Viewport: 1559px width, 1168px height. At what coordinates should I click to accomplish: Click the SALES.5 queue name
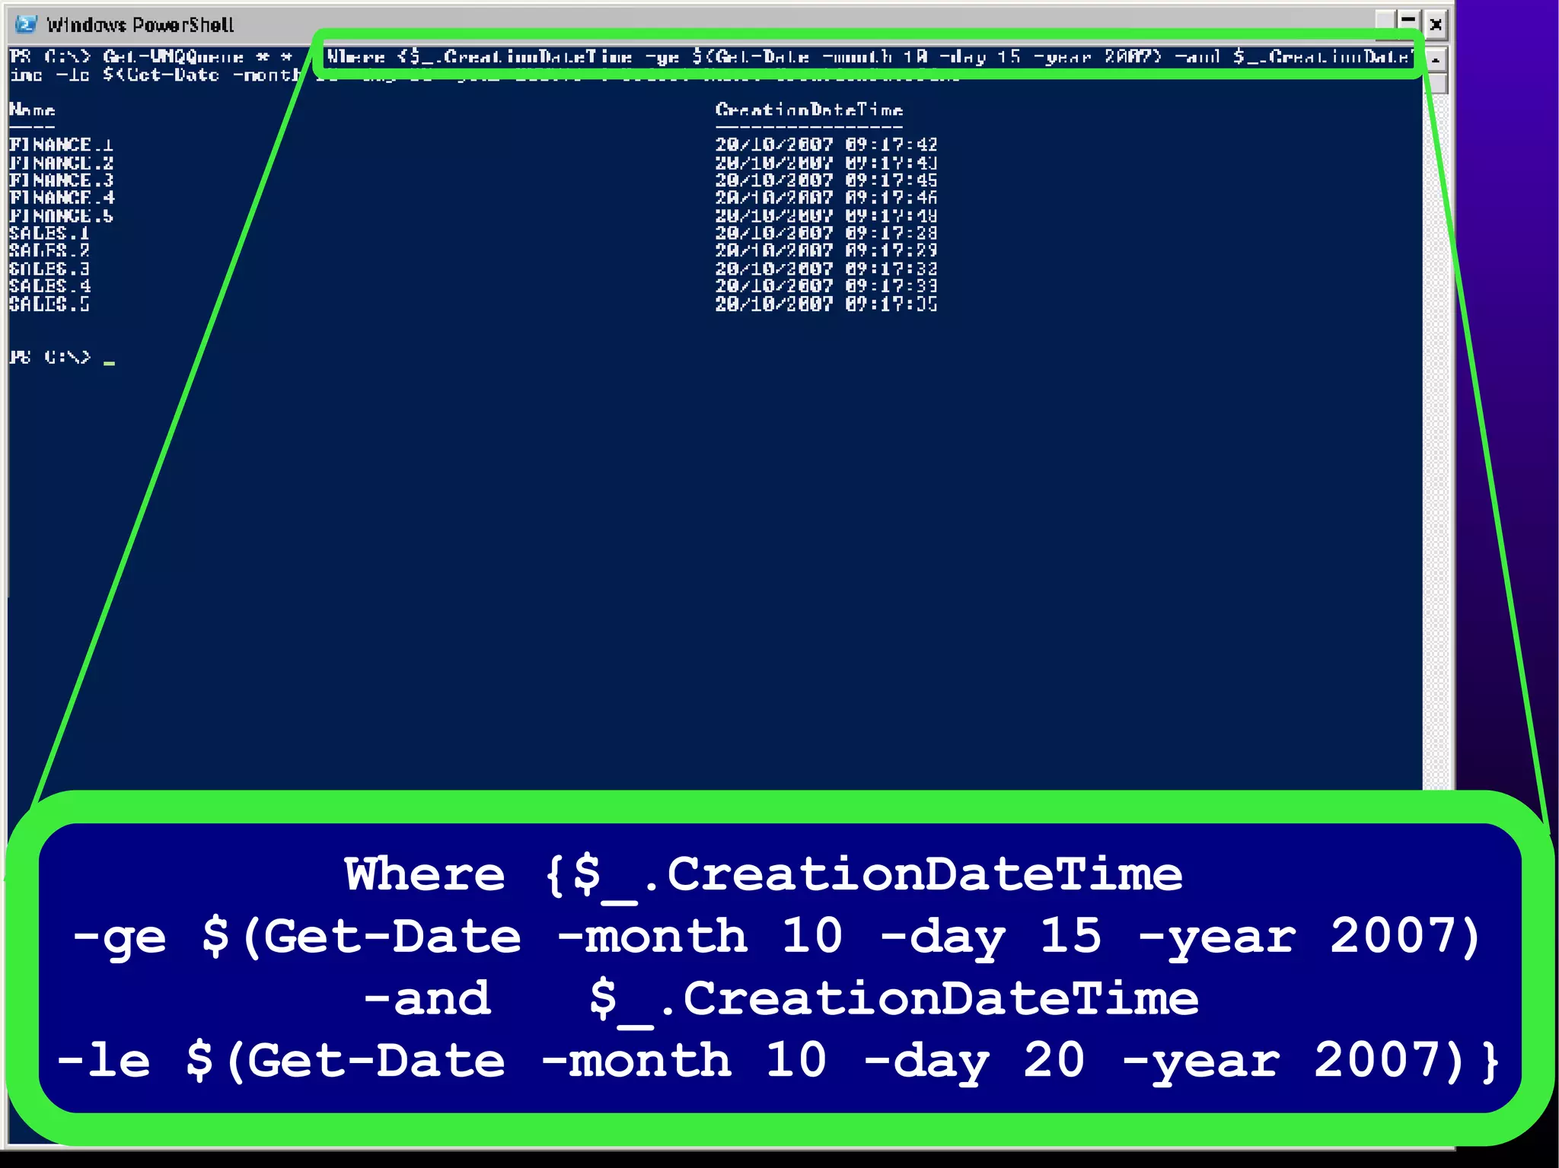click(x=49, y=304)
